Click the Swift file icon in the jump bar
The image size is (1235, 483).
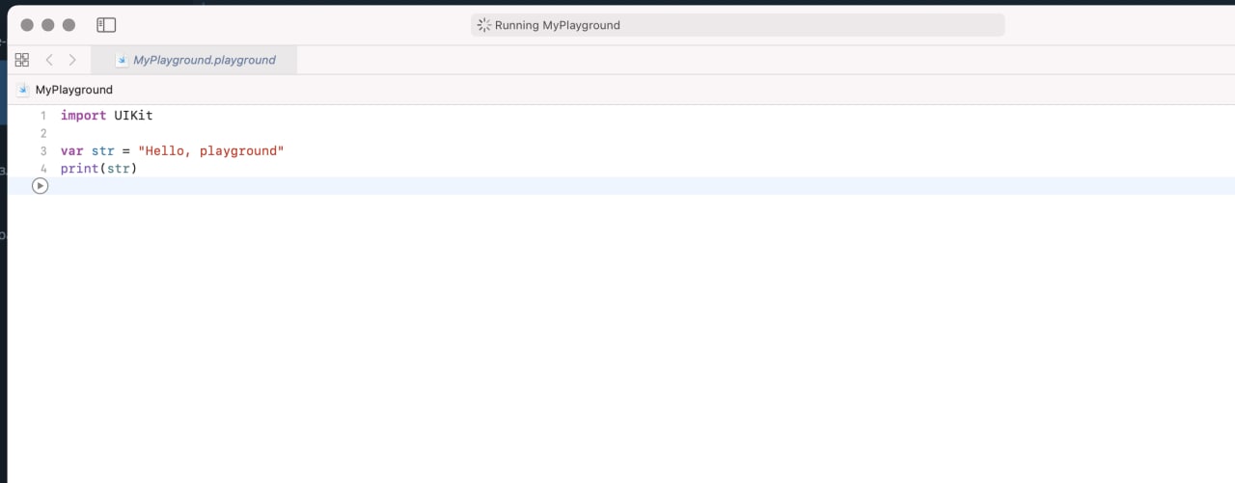coord(23,90)
